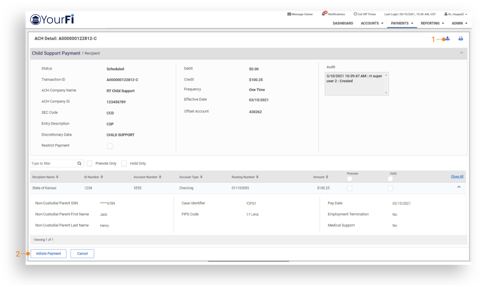Collapse the Child Support Payment section
Image resolution: width=485 pixels, height=285 pixels.
point(461,53)
